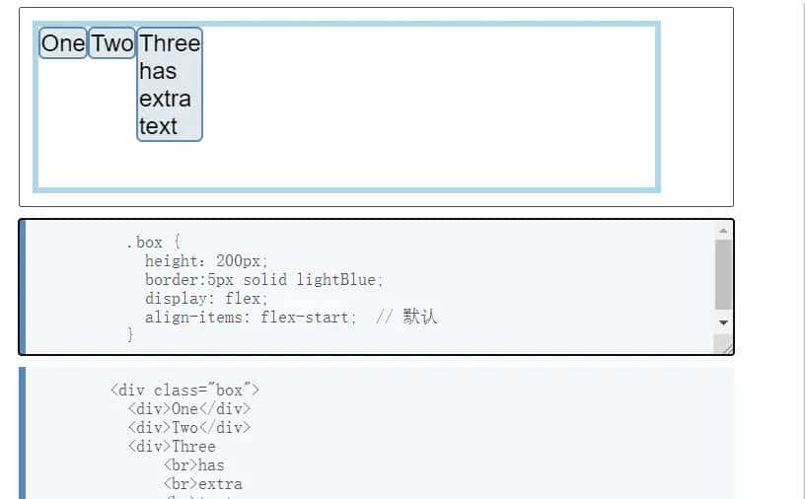Select the "Two" flex item box
805x499 pixels.
[111, 43]
